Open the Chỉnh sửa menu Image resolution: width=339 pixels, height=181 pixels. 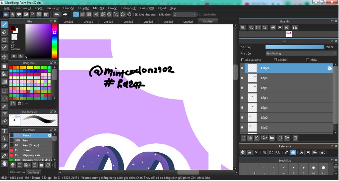23,8
